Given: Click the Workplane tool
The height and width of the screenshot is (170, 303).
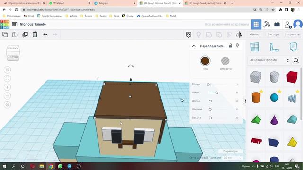Looking at the screenshot, I should tap(255, 47).
